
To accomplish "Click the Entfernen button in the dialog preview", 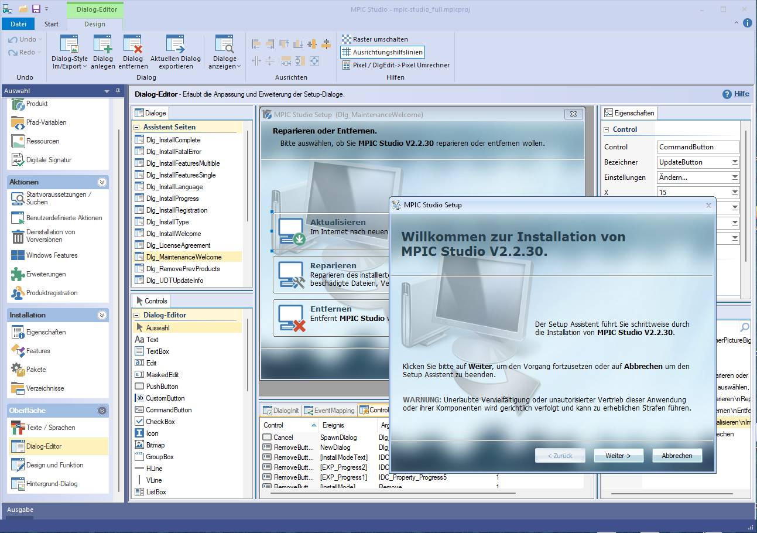I will 331,318.
